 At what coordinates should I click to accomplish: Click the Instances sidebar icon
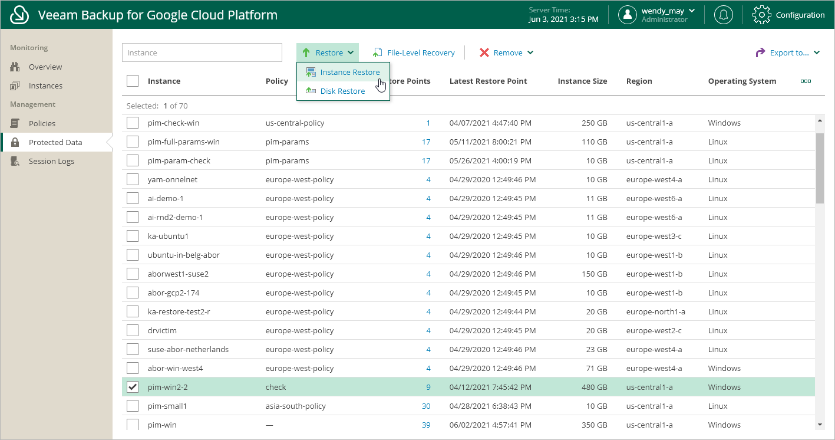pos(15,86)
